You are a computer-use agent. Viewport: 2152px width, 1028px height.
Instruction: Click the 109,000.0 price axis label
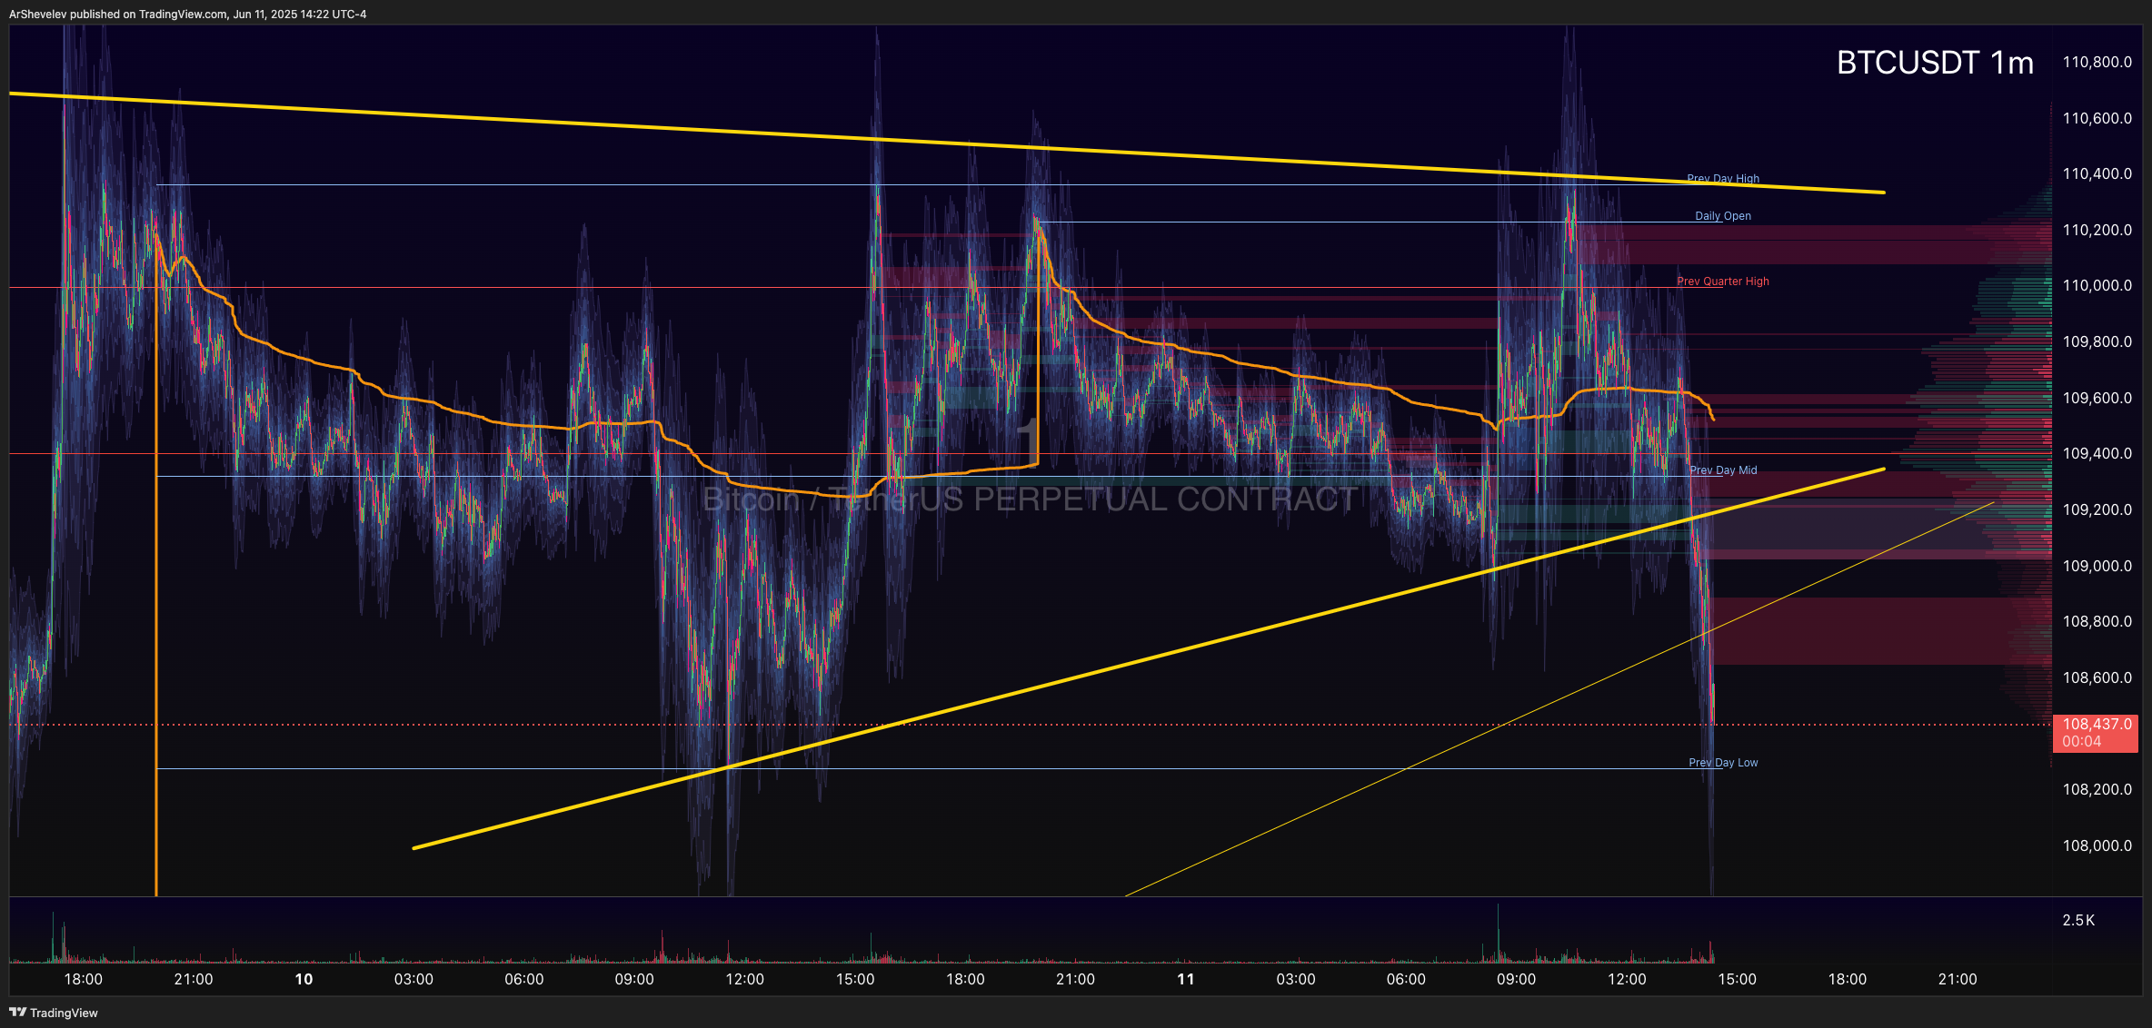2097,566
